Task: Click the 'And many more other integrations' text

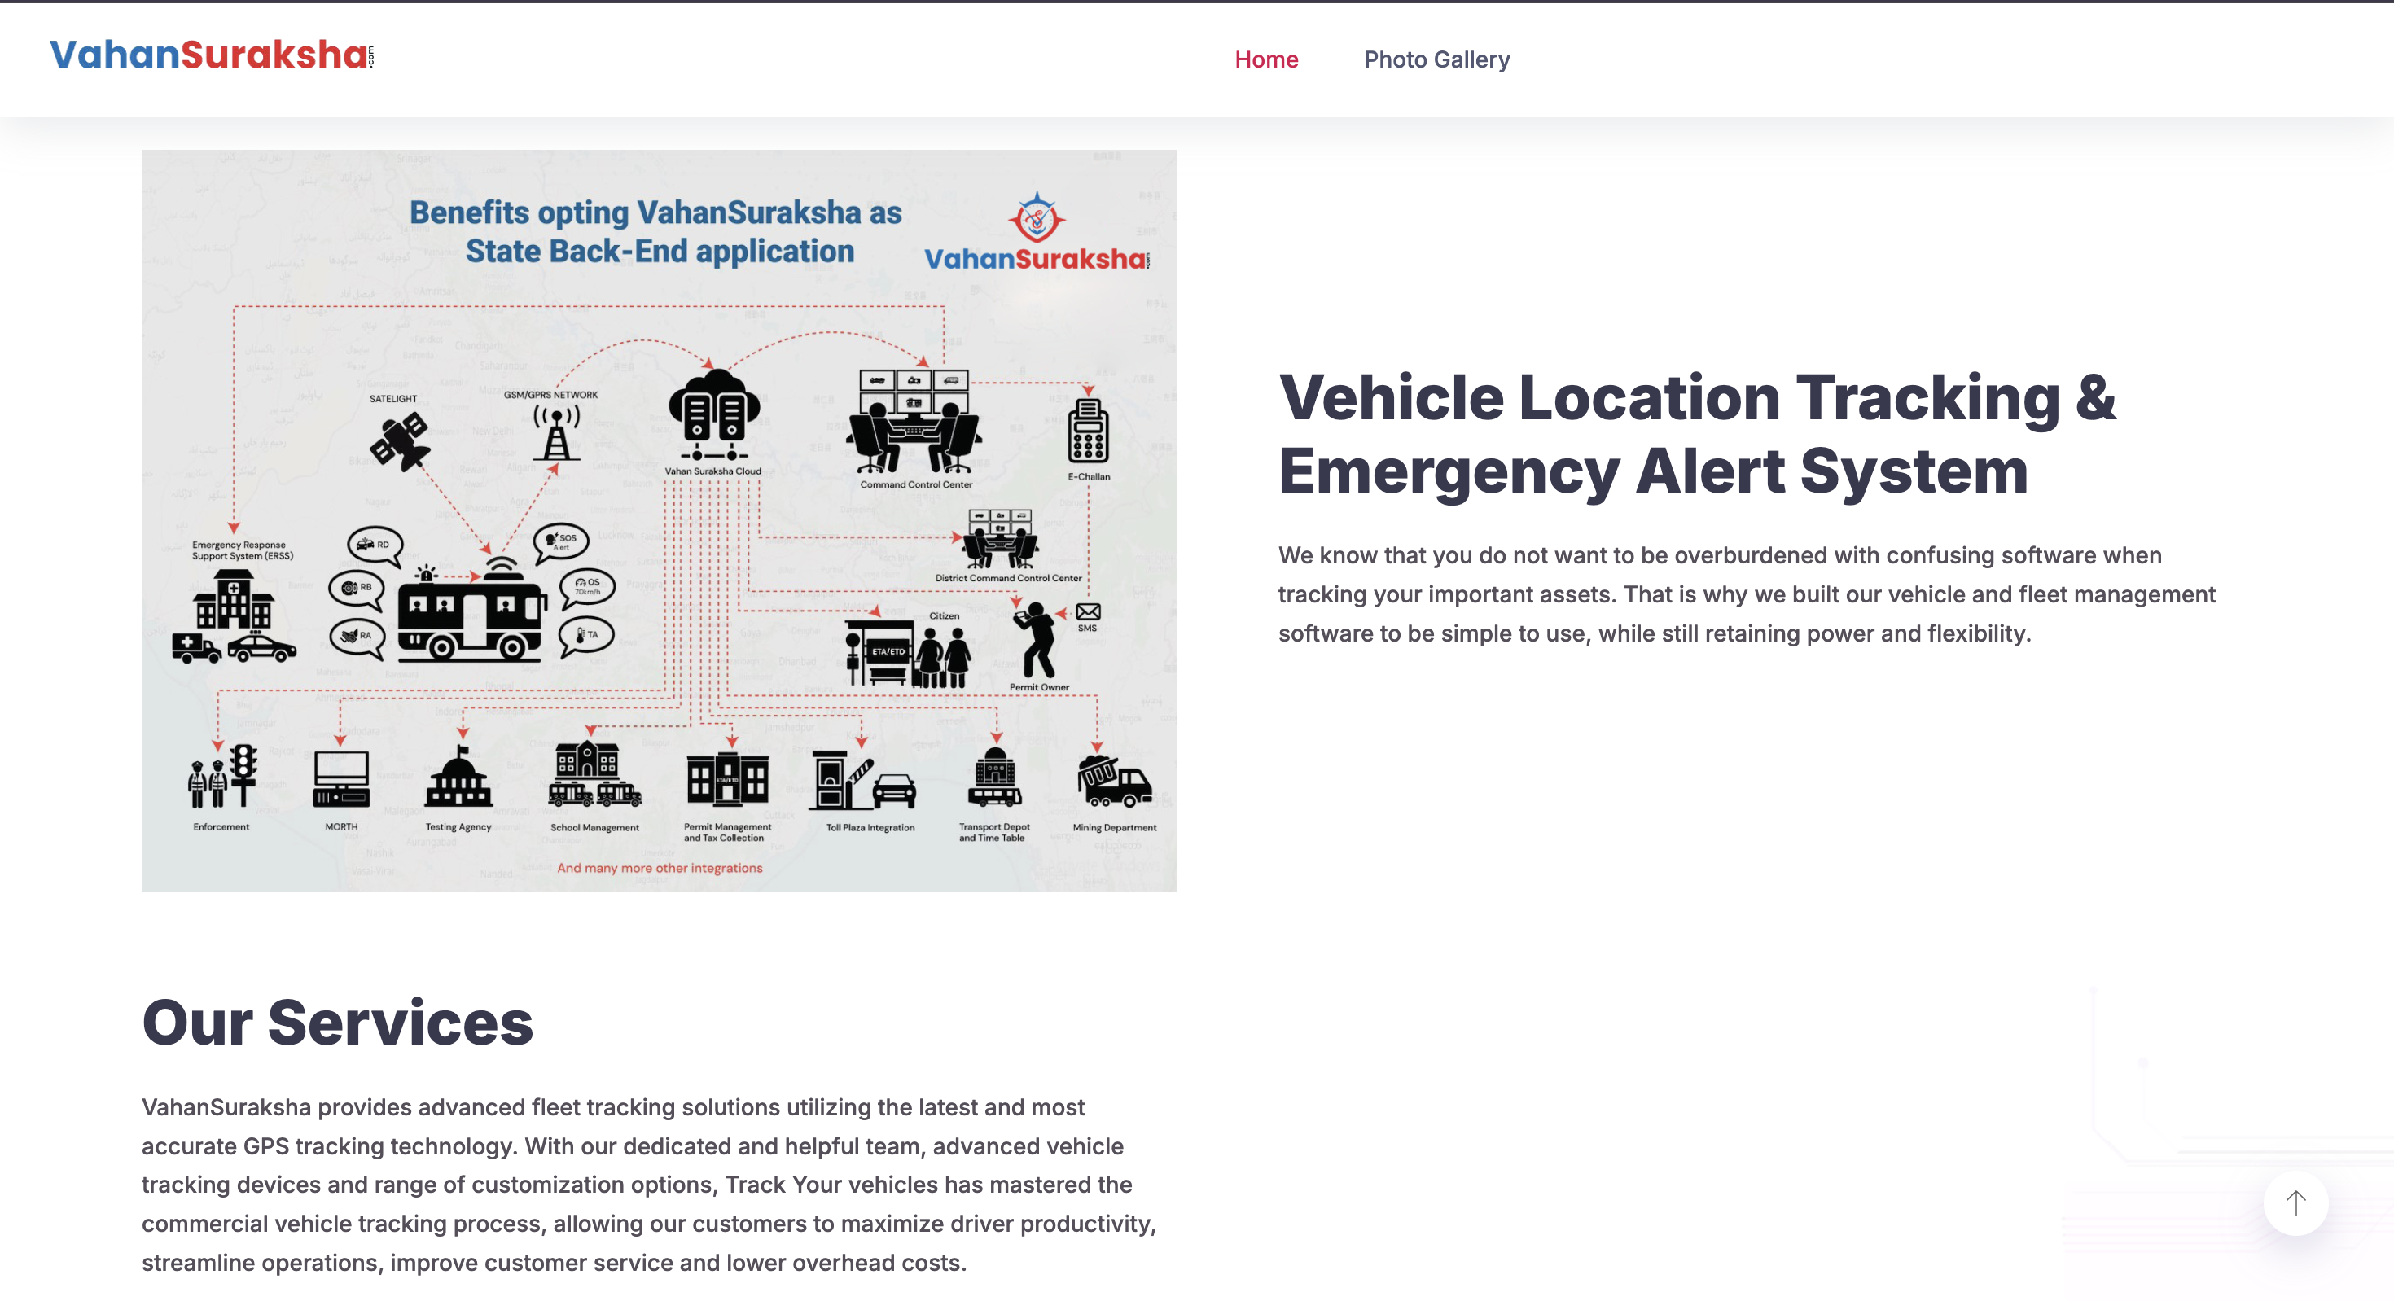Action: 659,868
